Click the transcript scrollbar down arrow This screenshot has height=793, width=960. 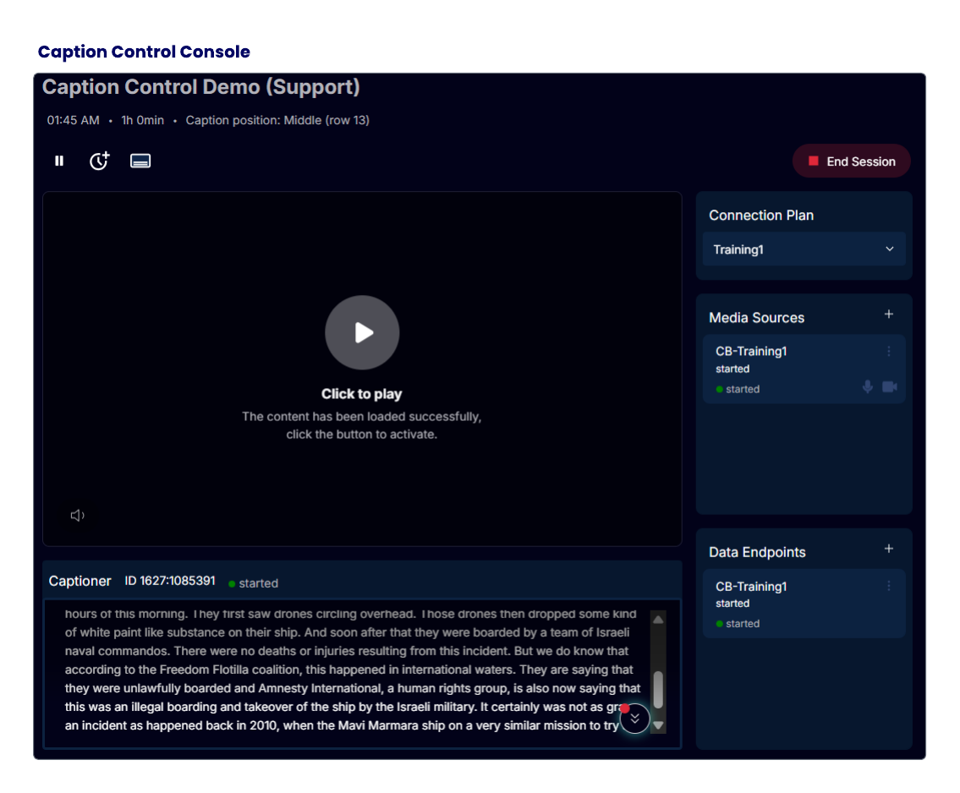pyautogui.click(x=658, y=726)
